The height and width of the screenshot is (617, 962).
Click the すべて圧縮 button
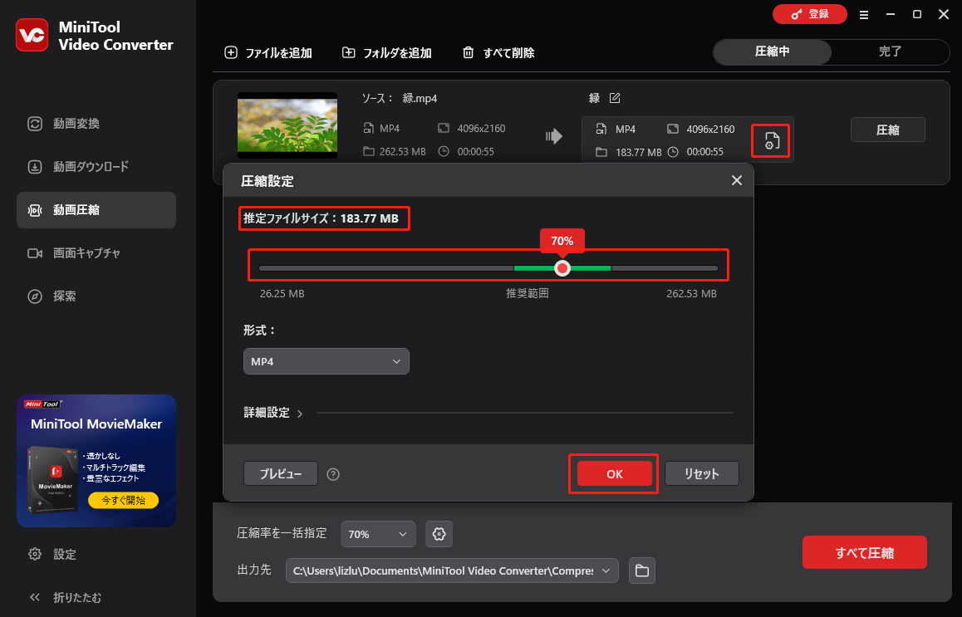[x=865, y=552]
